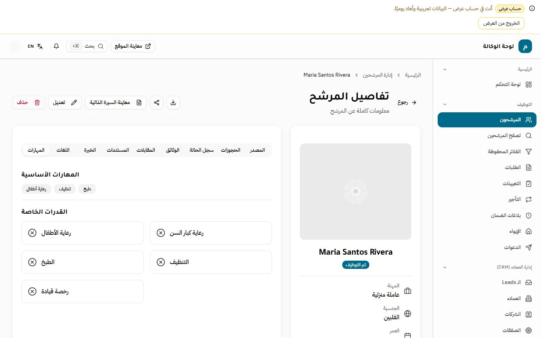Open لوحة التحكم dashboard icon in sidebar
The height and width of the screenshot is (338, 541).
529,84
